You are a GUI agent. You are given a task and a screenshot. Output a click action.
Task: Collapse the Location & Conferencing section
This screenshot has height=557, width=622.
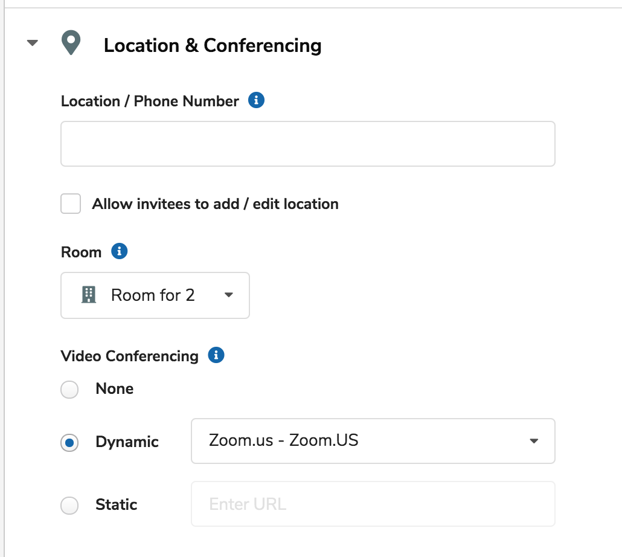coord(32,42)
